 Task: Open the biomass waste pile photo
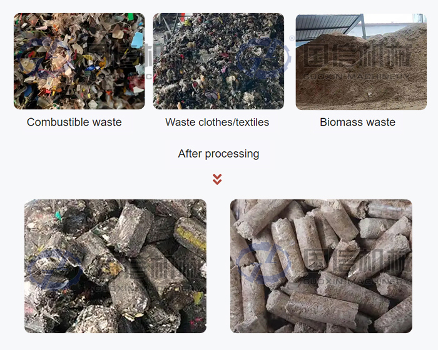click(361, 61)
